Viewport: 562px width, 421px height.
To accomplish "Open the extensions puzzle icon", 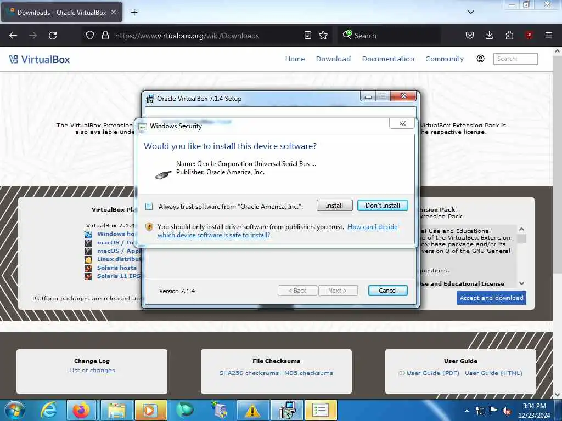I will point(509,35).
